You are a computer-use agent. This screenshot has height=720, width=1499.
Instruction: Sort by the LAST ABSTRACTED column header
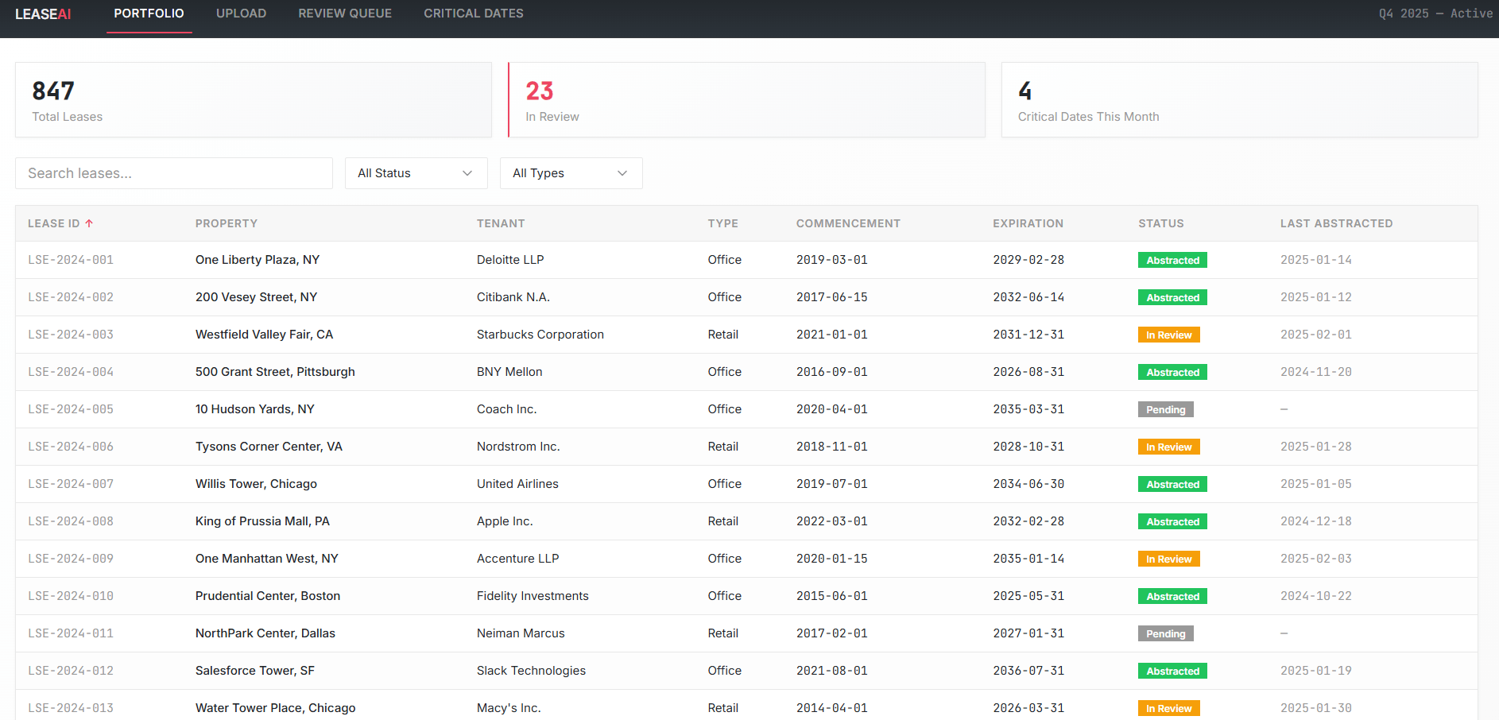coord(1336,223)
